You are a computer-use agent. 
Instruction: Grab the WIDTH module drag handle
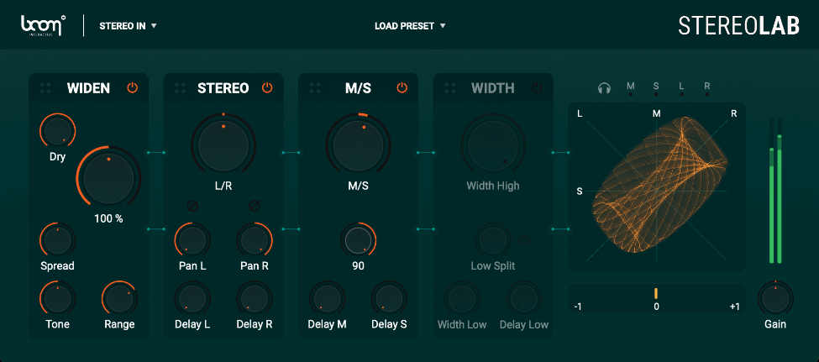[x=449, y=88]
